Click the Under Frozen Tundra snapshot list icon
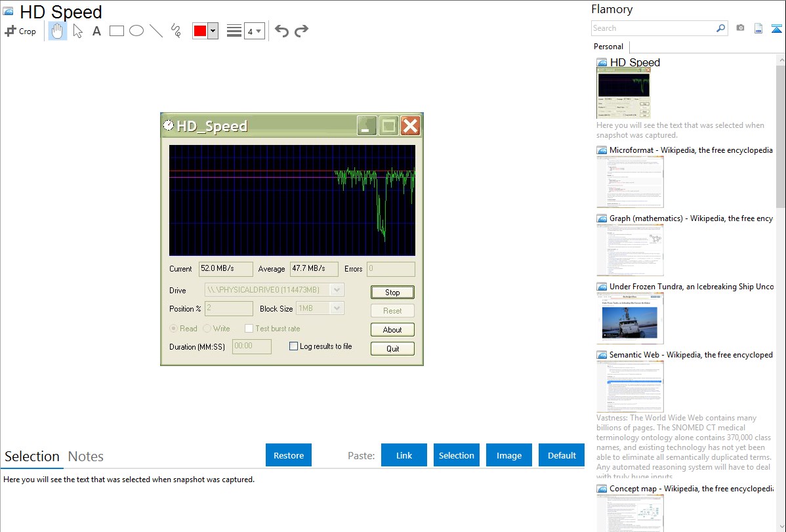 coord(602,287)
